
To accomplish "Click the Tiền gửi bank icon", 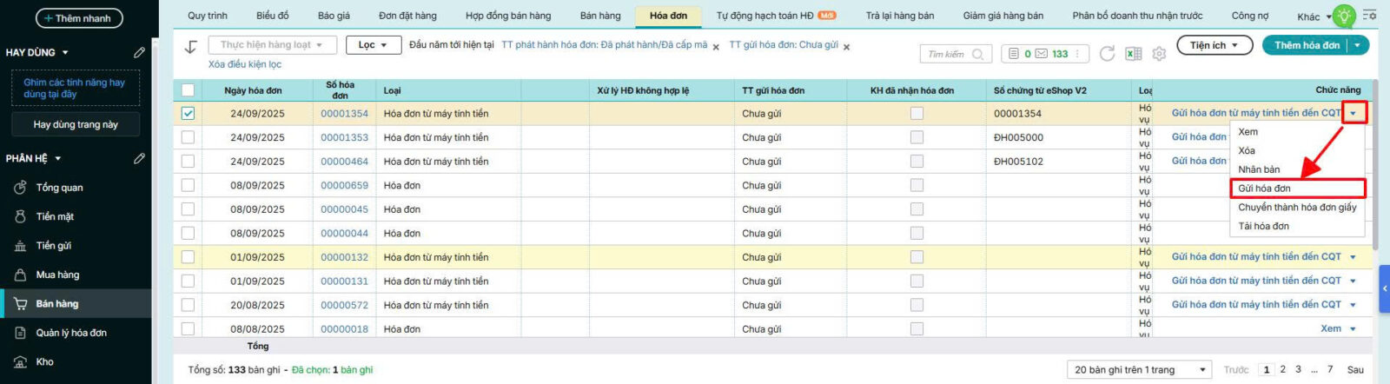I will [20, 246].
